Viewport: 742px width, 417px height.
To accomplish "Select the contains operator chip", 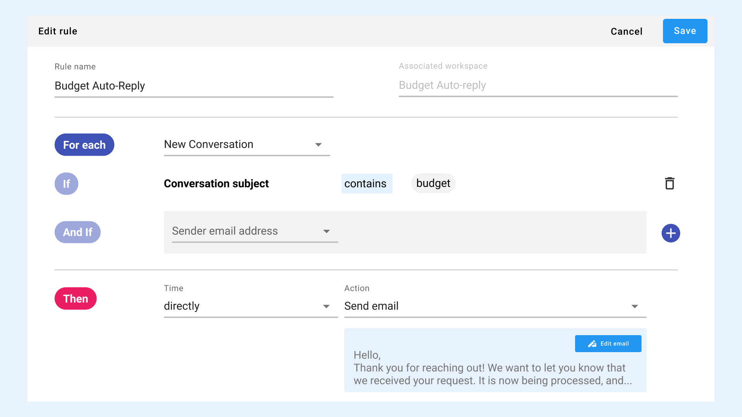I will (366, 183).
